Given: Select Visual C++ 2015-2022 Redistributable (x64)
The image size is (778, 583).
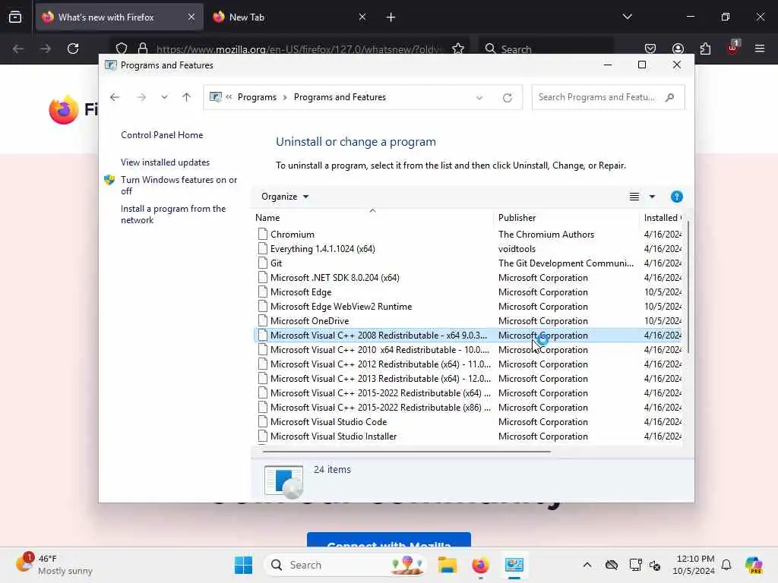Looking at the screenshot, I should coord(468,392).
